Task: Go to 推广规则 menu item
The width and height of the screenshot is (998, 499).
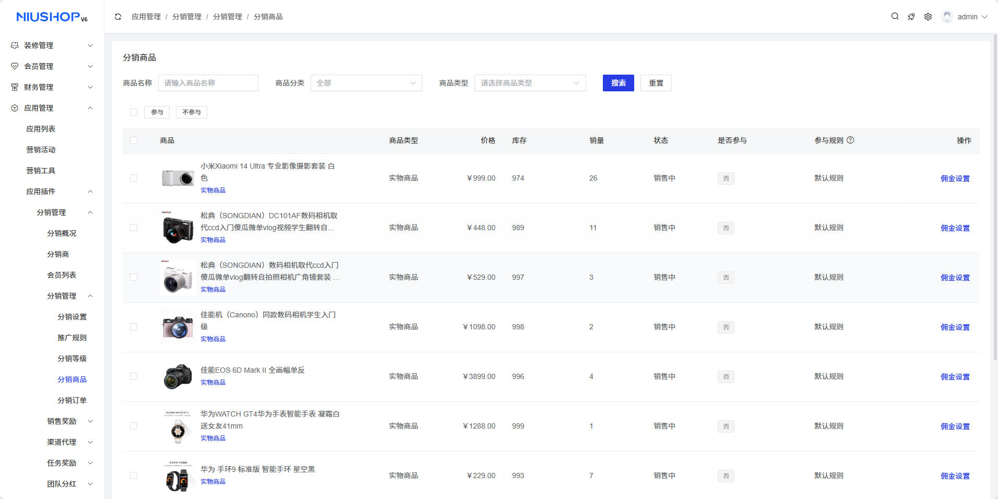Action: pyautogui.click(x=72, y=338)
